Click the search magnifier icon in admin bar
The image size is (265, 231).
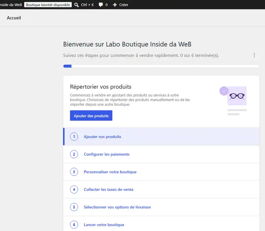click(x=76, y=5)
